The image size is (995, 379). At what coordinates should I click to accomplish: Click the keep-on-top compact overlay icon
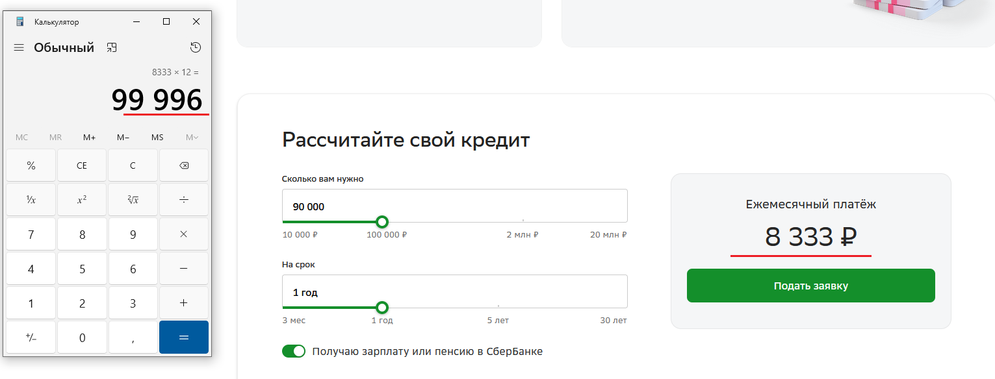coord(112,47)
